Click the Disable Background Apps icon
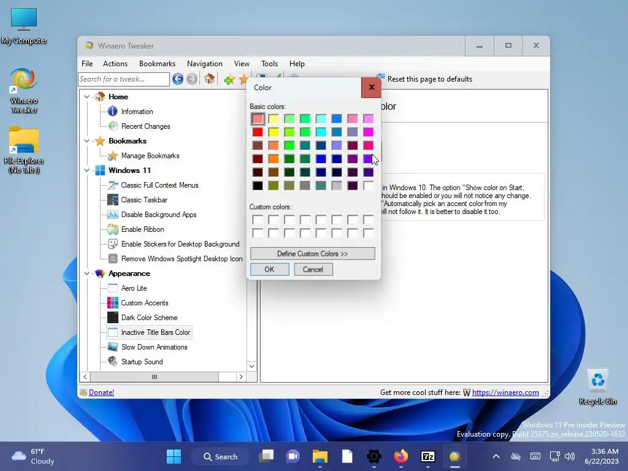Screen dimensions: 628x471 click(x=113, y=215)
